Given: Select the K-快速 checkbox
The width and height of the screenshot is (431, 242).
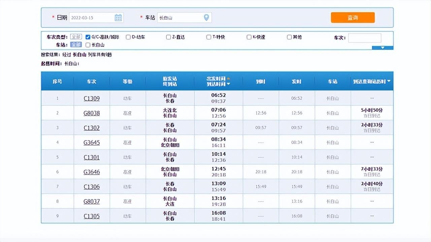Looking at the screenshot, I should (249, 37).
